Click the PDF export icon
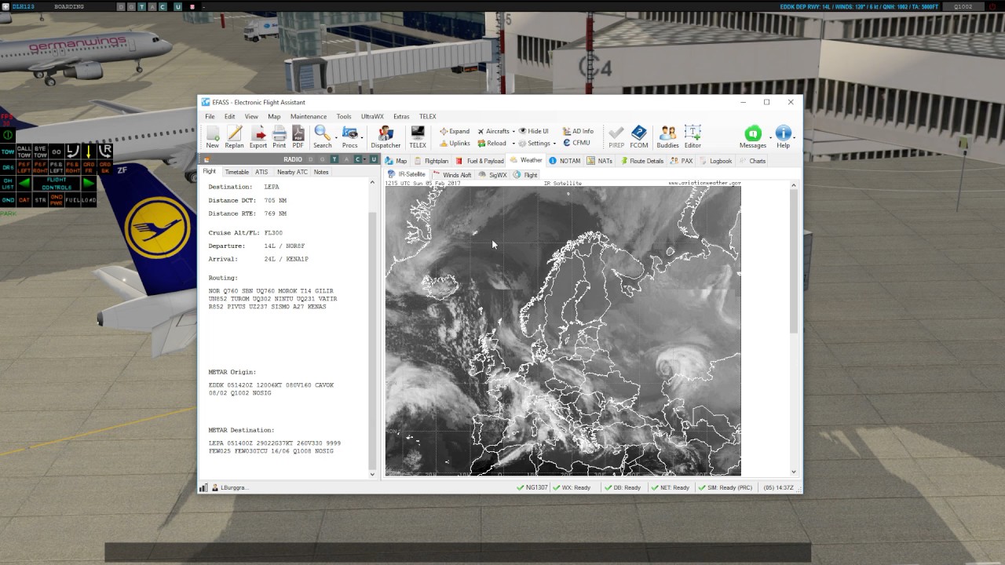The width and height of the screenshot is (1005, 565). (298, 133)
